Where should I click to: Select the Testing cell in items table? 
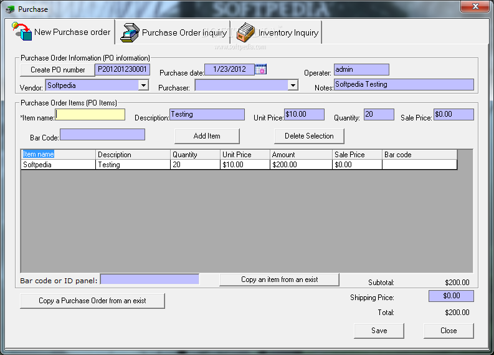tap(133, 165)
